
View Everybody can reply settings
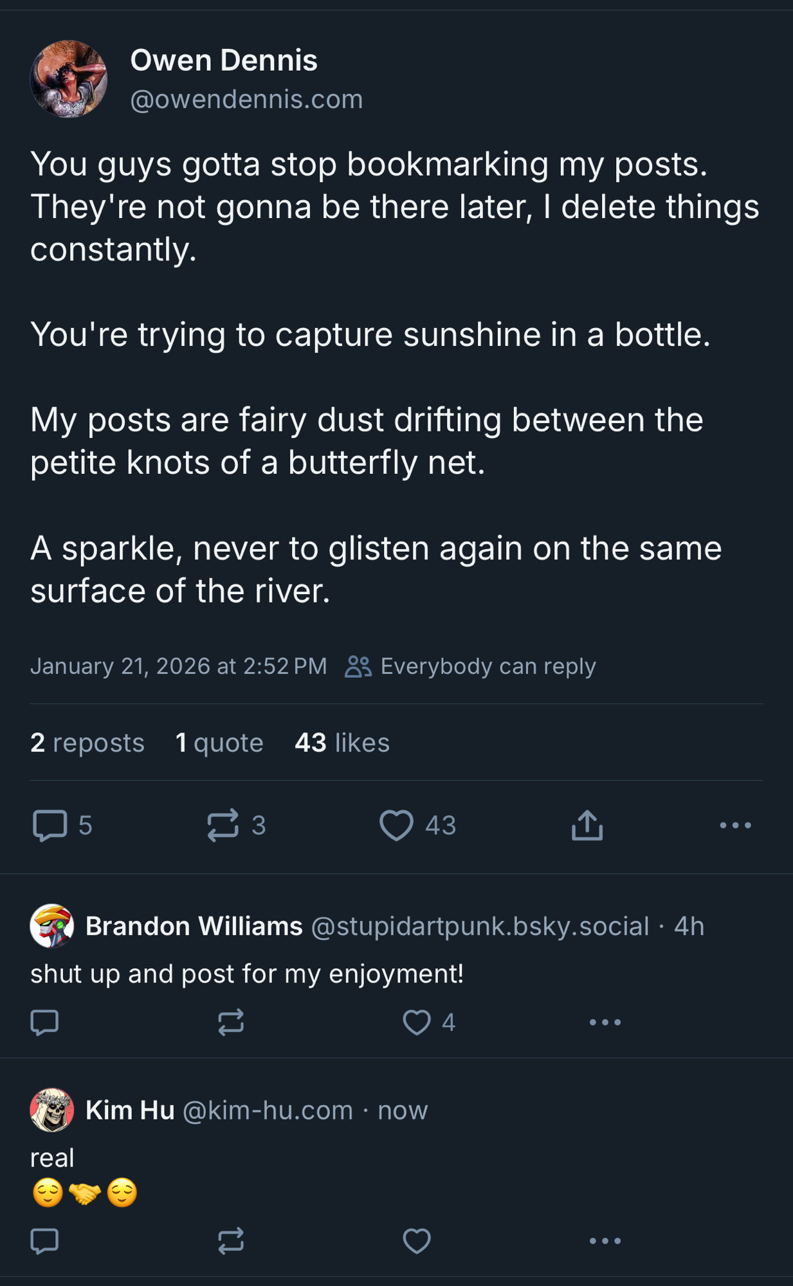[x=471, y=666]
